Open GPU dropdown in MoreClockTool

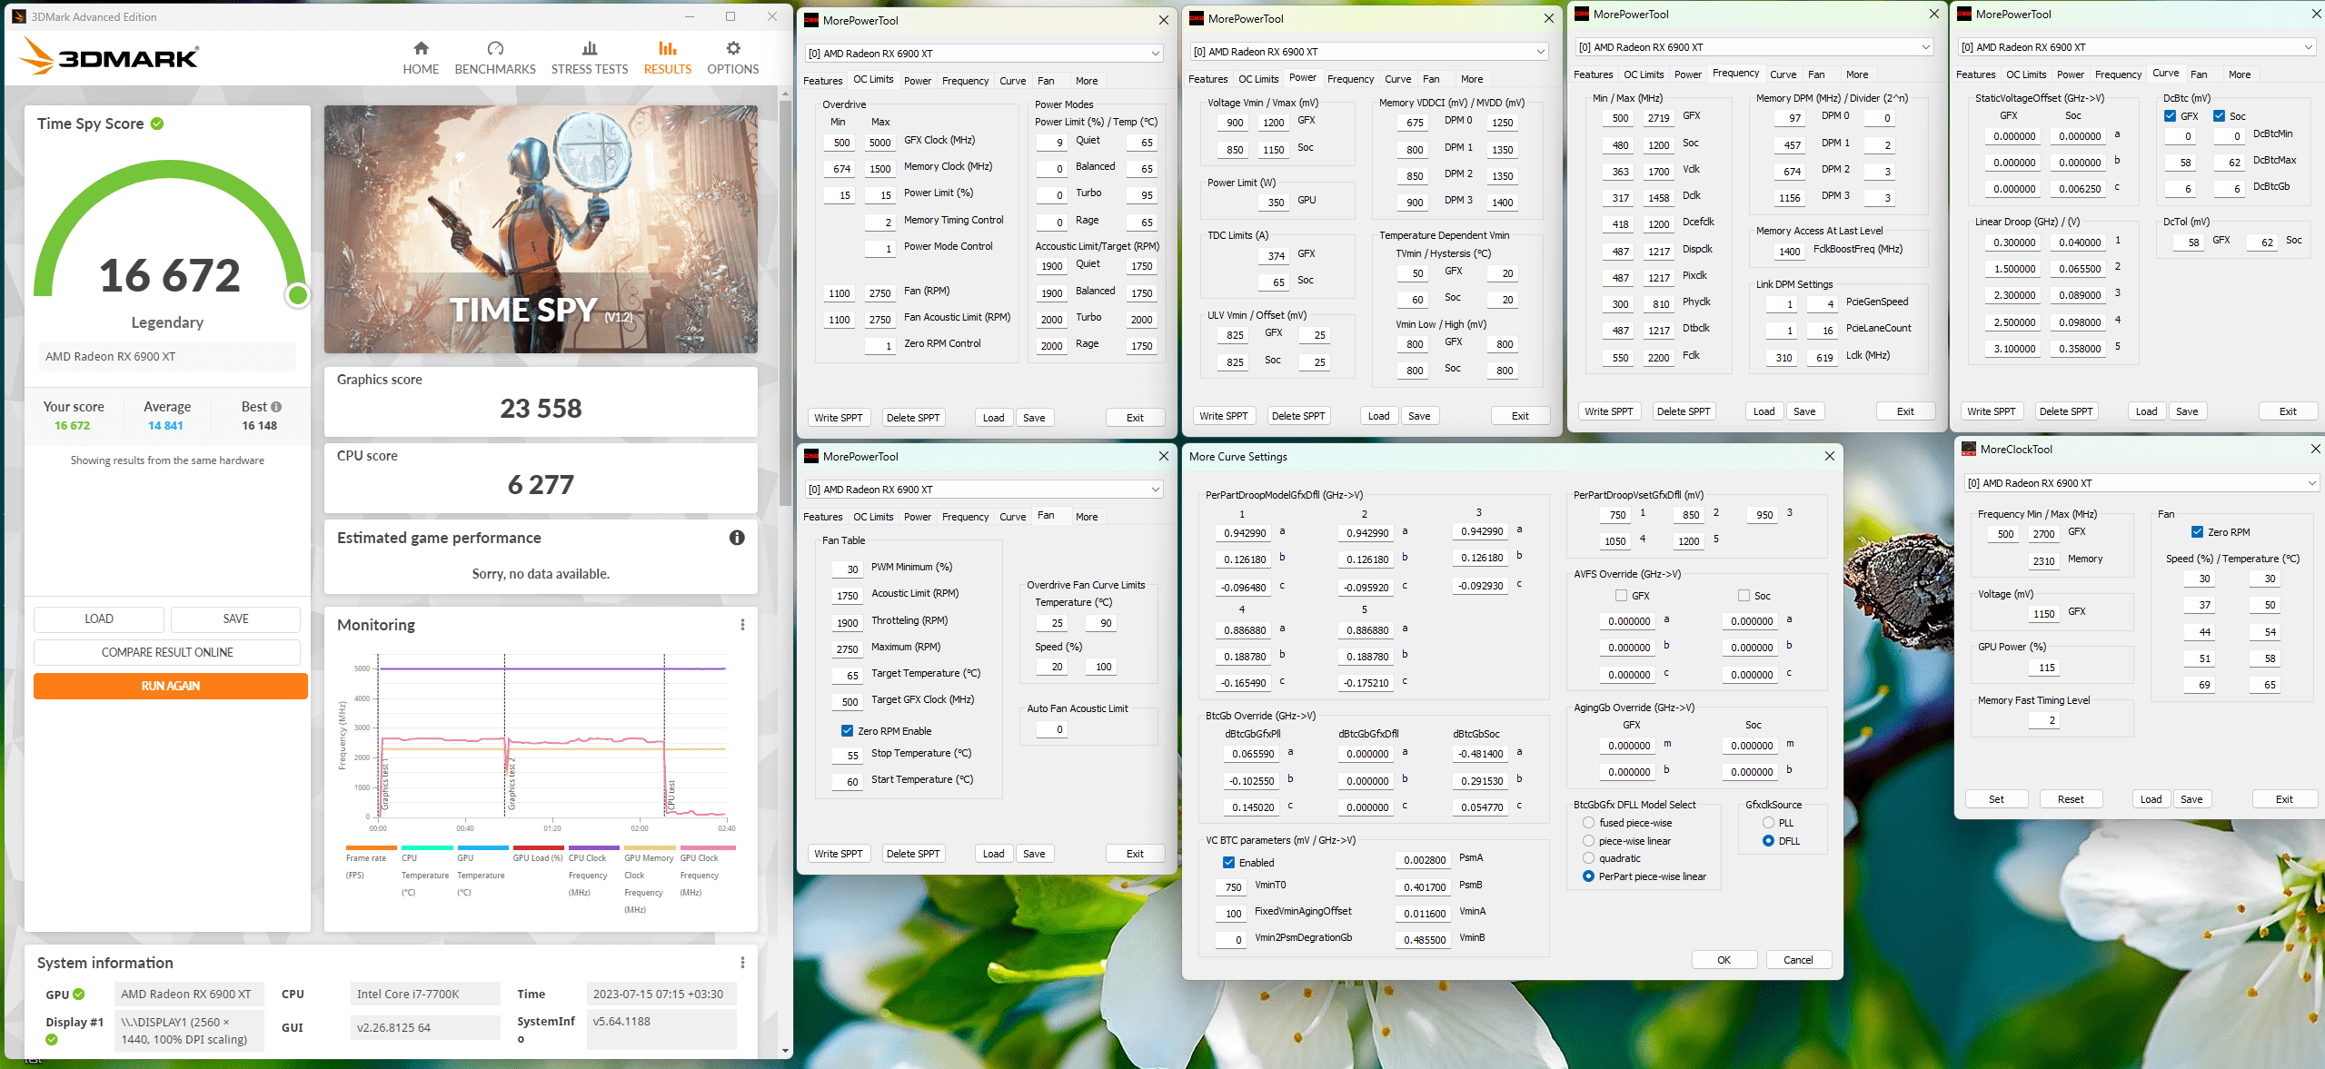click(x=2141, y=483)
